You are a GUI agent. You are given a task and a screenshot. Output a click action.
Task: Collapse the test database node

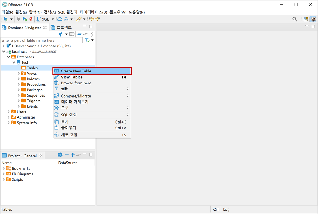(13, 62)
